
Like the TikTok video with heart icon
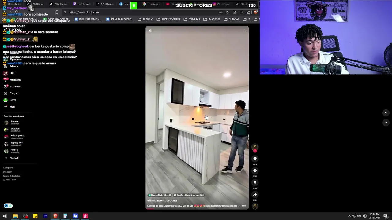pos(255,159)
